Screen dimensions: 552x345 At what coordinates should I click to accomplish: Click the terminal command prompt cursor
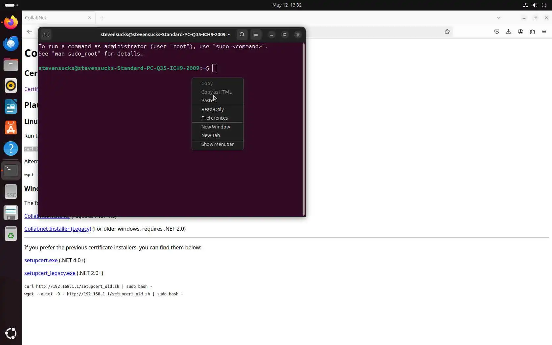point(214,68)
